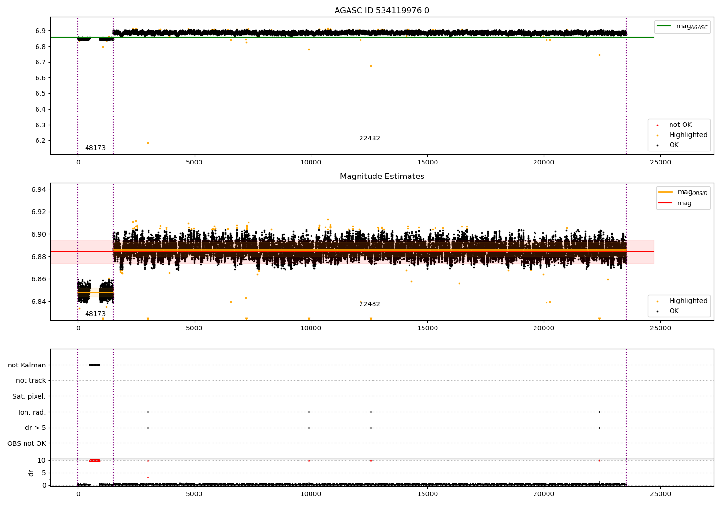Click the 15000 x-tick under the bottom plot
The image size is (721, 505).
tap(427, 494)
